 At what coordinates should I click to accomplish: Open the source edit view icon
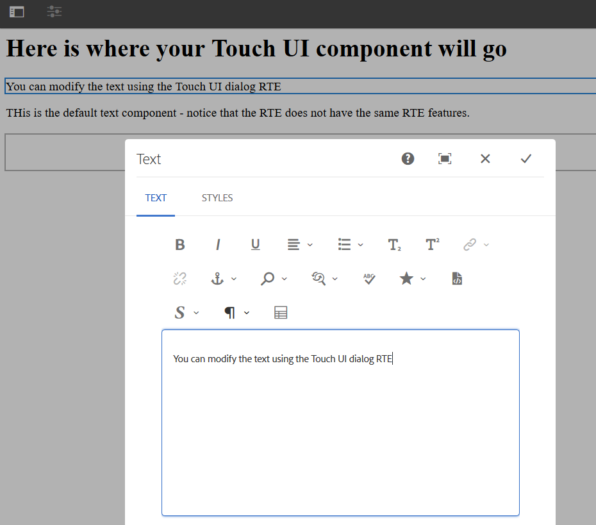pyautogui.click(x=457, y=279)
